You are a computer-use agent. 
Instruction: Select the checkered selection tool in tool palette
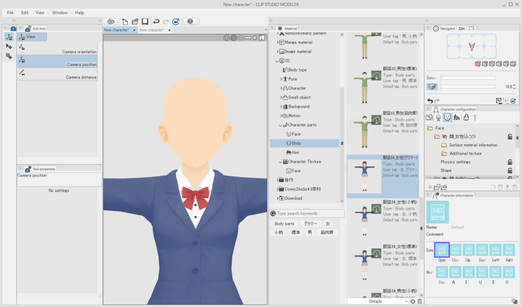click(9, 56)
